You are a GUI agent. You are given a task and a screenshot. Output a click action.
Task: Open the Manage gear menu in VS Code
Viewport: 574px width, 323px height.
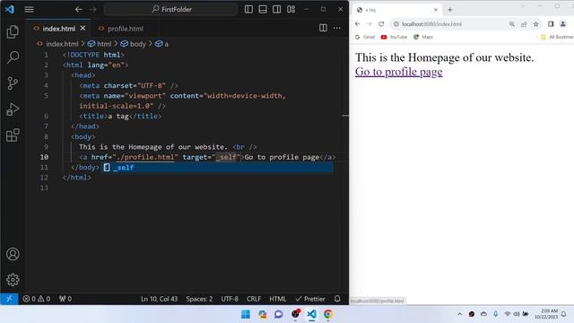pos(13,280)
